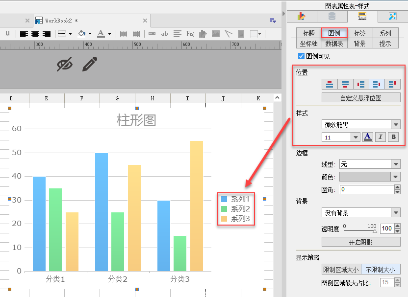The width and height of the screenshot is (408, 297).
Task: Insert rich text lines icon
Action: (178, 34)
